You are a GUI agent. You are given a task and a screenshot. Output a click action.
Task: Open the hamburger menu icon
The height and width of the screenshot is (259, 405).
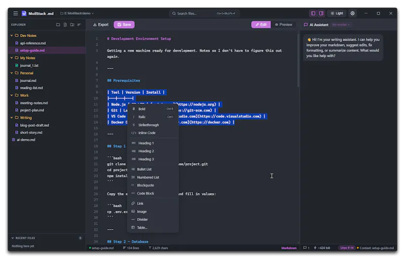point(16,13)
